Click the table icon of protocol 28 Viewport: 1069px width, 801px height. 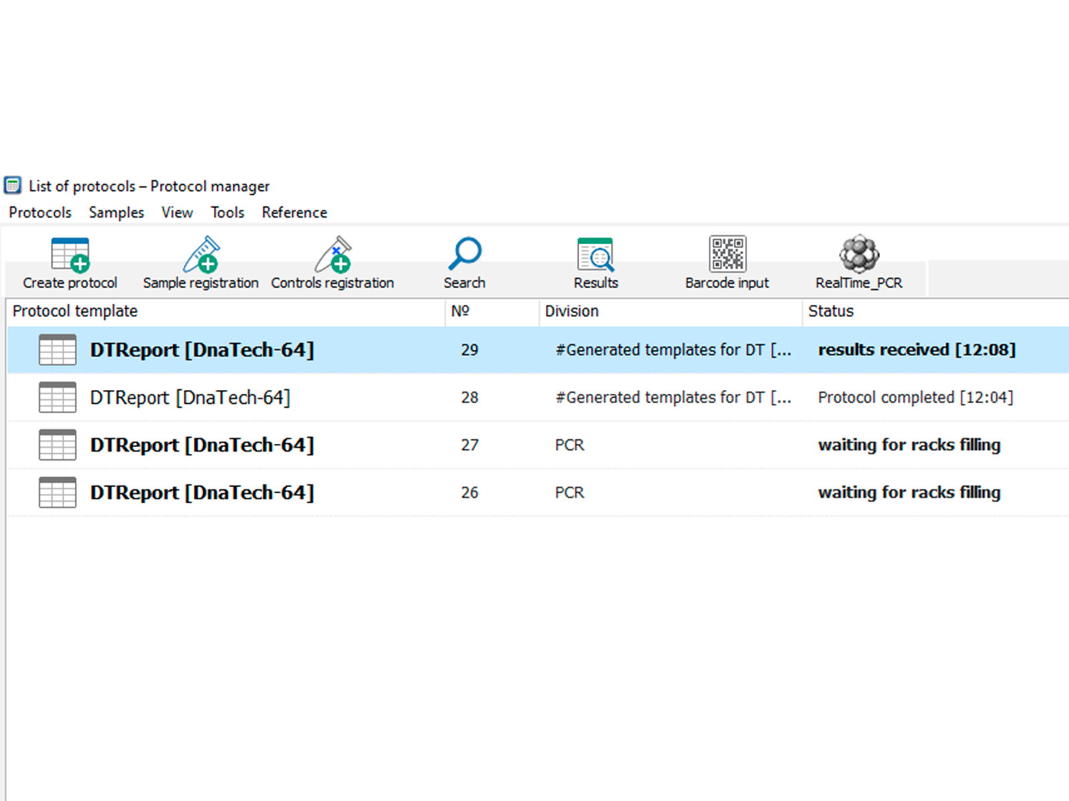57,397
